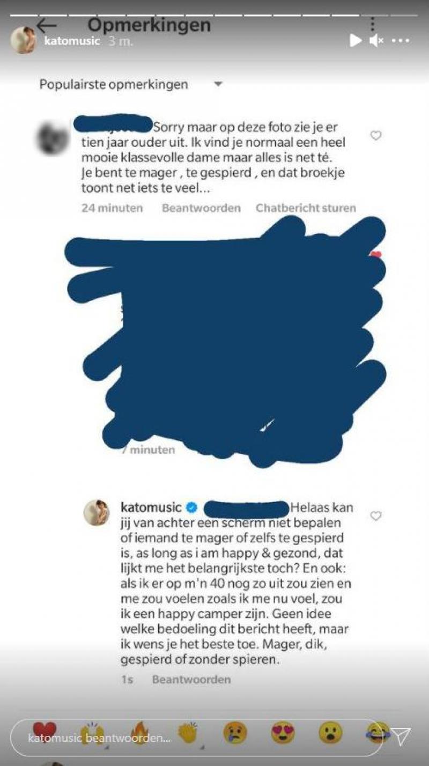Open story more options ellipsis

coord(402,40)
